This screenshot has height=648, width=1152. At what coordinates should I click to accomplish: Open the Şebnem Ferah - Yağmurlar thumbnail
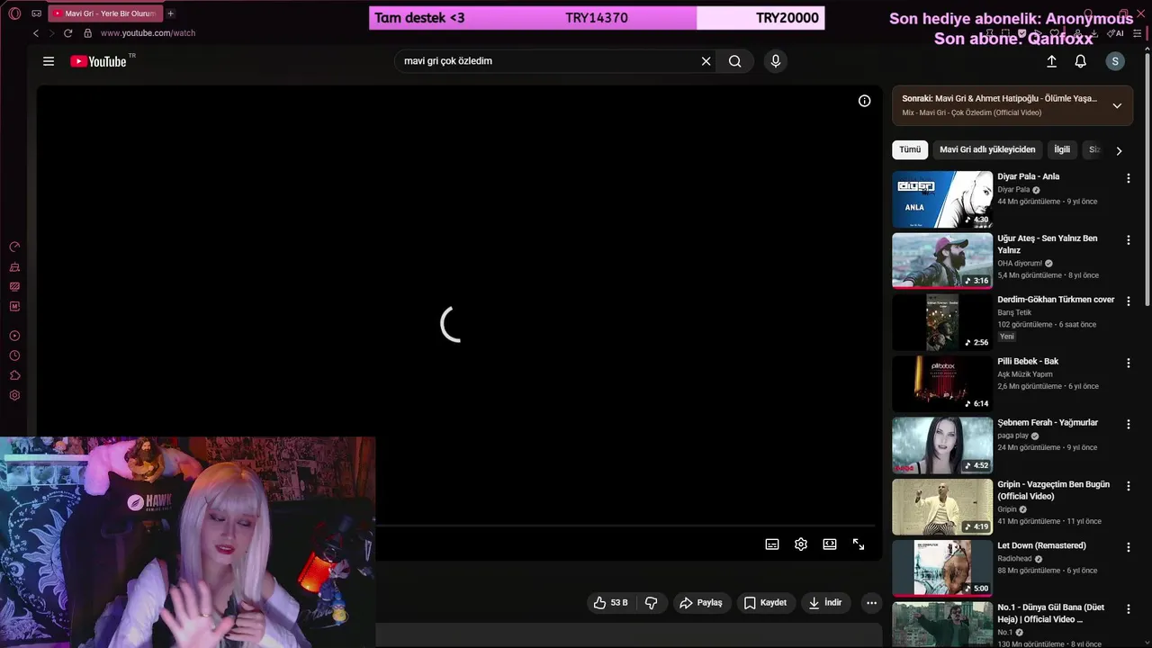(x=942, y=445)
